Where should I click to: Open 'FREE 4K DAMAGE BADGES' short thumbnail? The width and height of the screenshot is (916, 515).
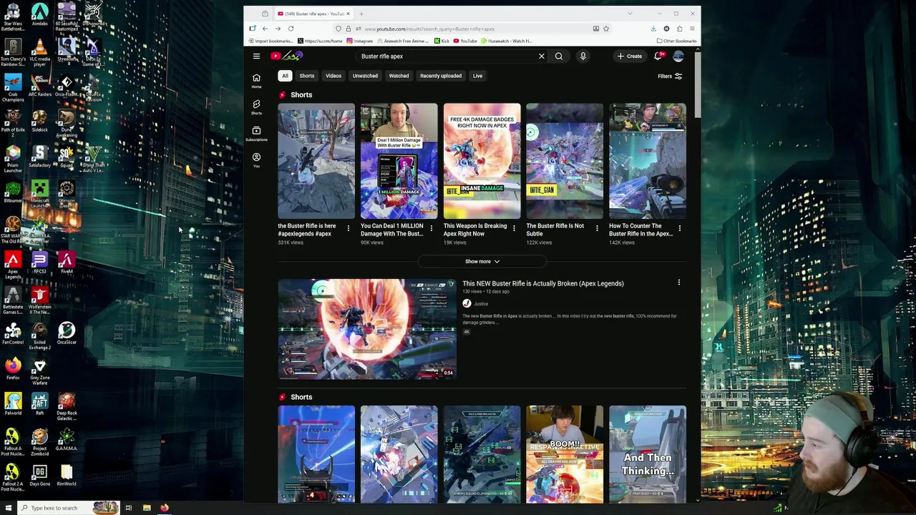(x=482, y=161)
